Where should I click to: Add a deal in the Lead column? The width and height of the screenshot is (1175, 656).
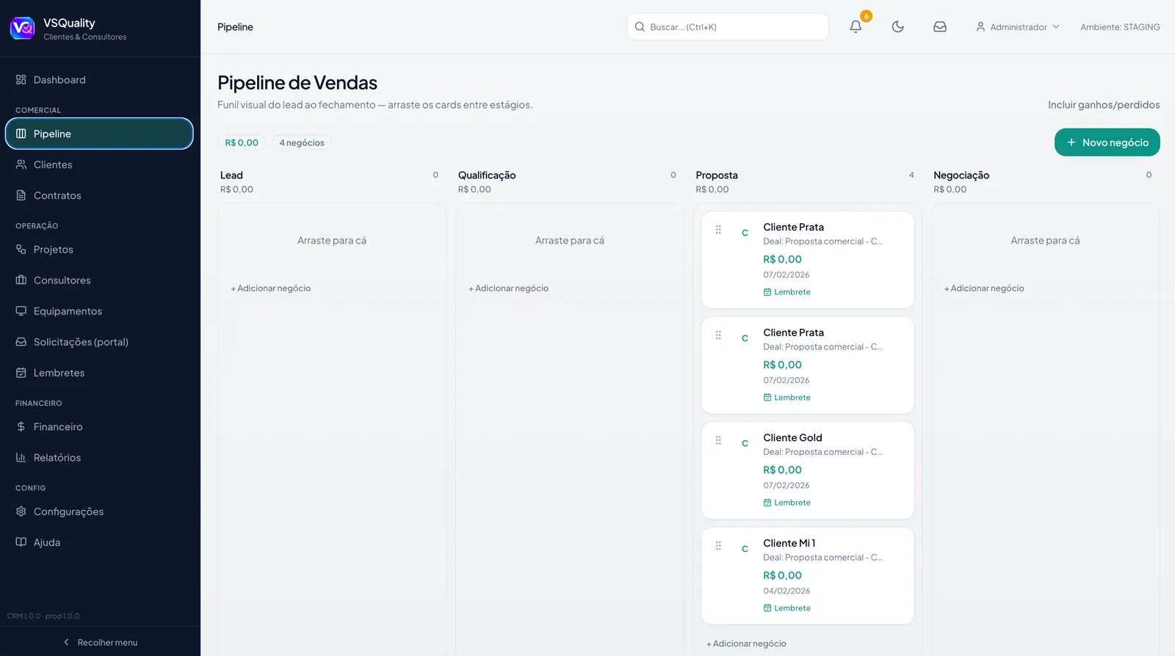click(x=271, y=288)
